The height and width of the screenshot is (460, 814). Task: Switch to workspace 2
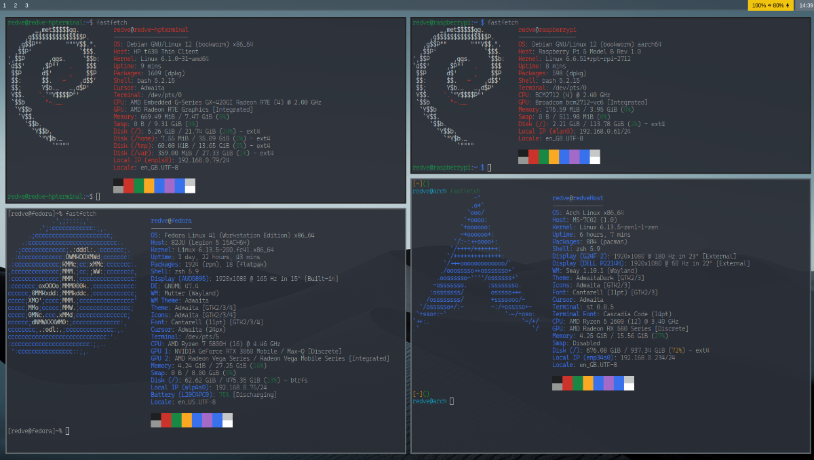point(16,5)
